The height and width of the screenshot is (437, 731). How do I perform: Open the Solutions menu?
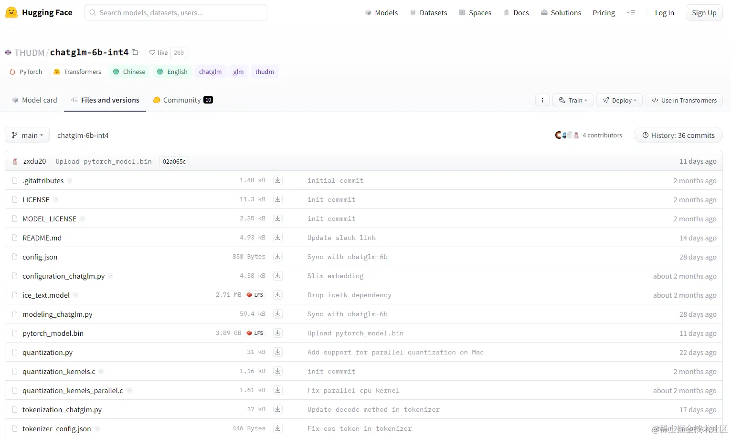[x=561, y=13]
